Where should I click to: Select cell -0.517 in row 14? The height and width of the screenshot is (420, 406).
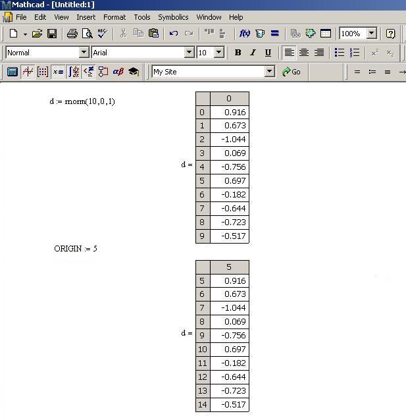[230, 404]
